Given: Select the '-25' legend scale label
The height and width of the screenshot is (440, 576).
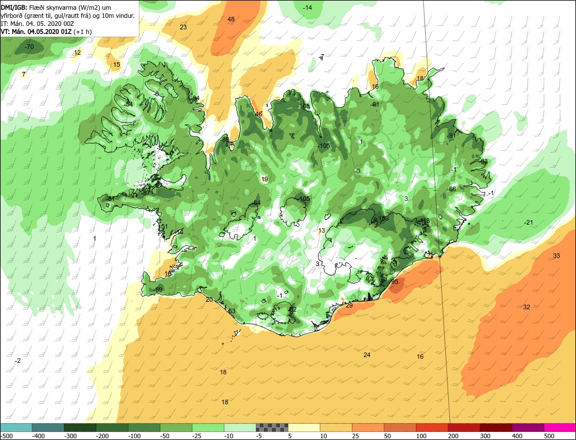Looking at the screenshot, I should pos(197,435).
